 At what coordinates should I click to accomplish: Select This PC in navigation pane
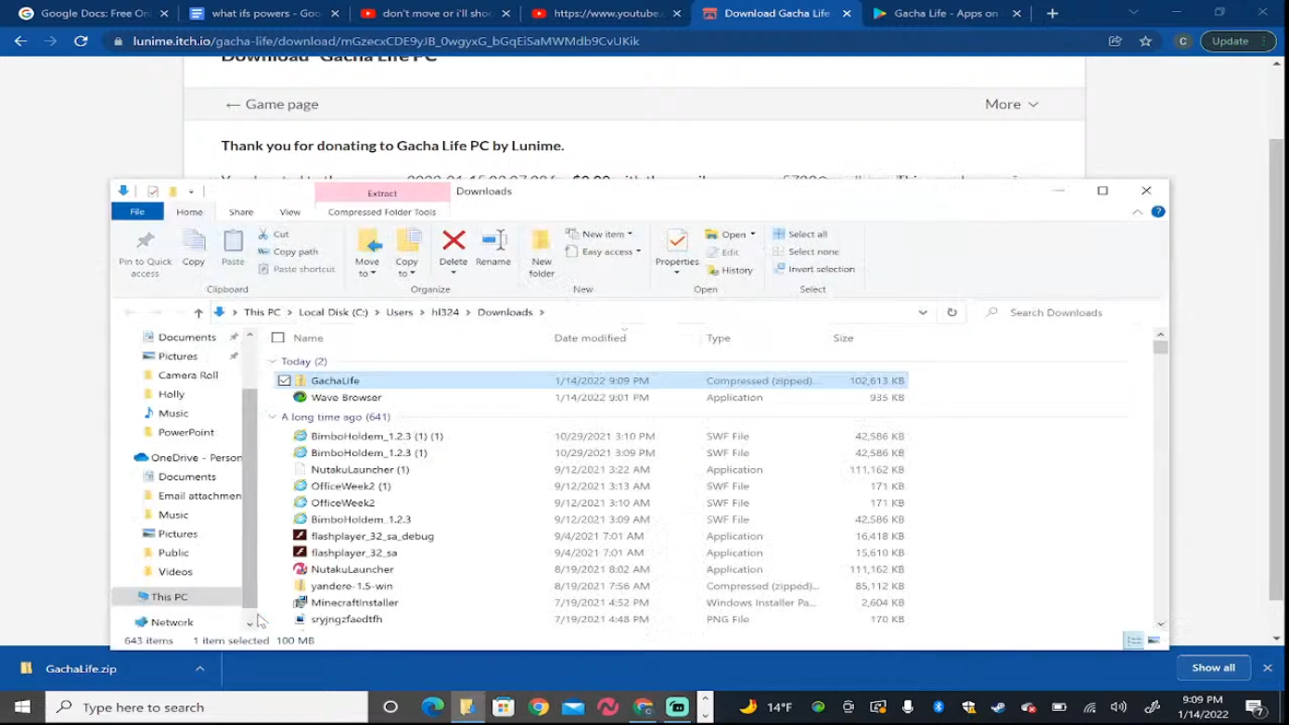coord(169,597)
